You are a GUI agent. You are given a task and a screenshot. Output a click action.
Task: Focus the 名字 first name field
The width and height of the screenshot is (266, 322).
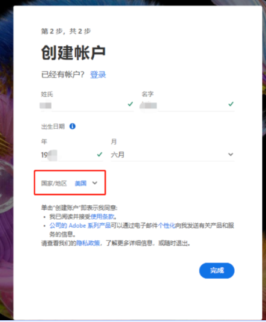pos(188,105)
